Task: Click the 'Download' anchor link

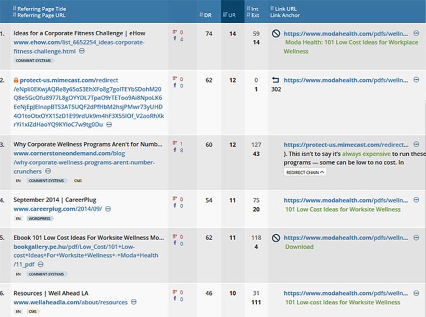Action: pyautogui.click(x=299, y=247)
